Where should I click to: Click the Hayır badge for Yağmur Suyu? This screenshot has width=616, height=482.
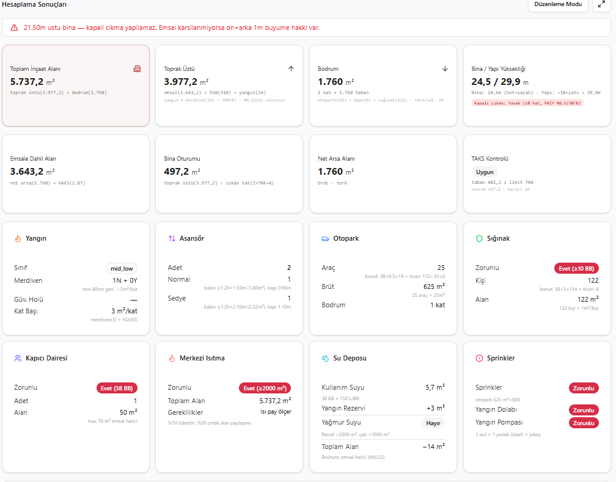[433, 423]
